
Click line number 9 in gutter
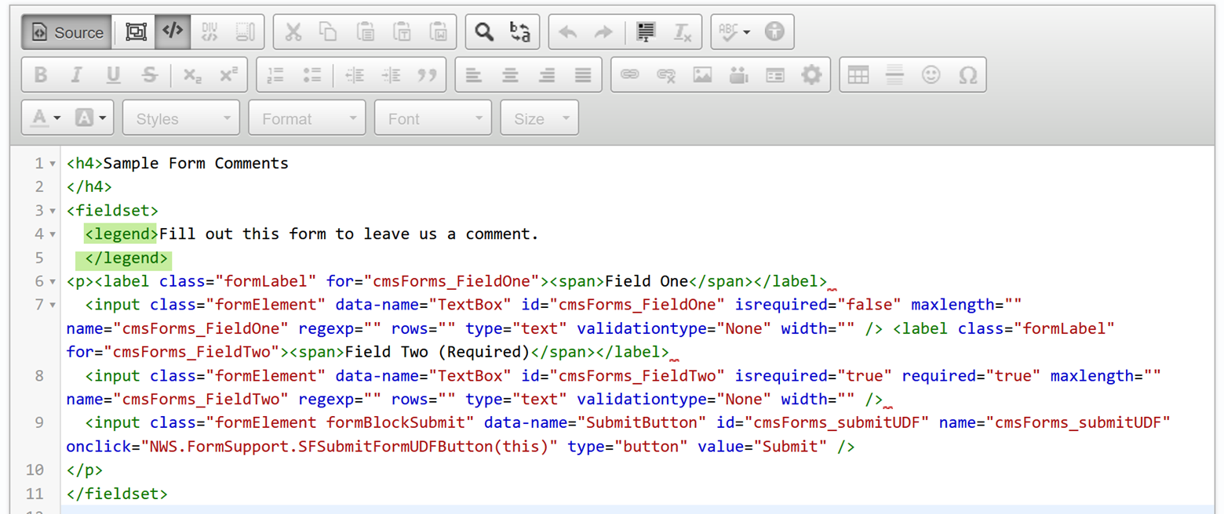(x=40, y=423)
